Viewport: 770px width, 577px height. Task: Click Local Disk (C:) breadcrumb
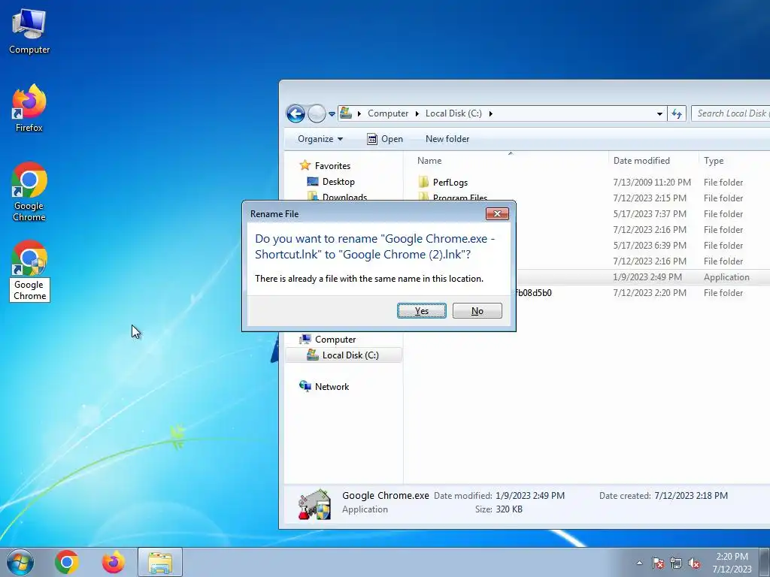[x=453, y=113]
